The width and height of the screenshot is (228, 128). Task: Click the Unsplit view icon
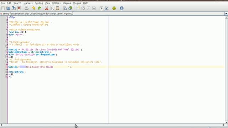[x=83, y=8]
